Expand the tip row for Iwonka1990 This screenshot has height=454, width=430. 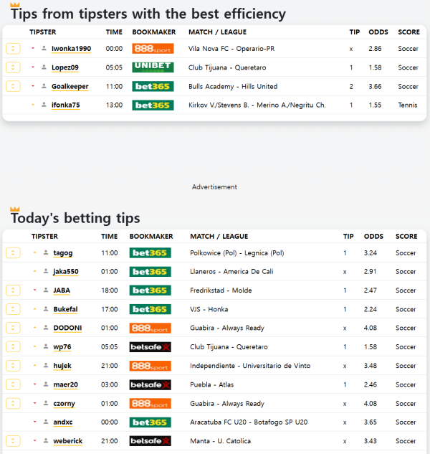[13, 49]
